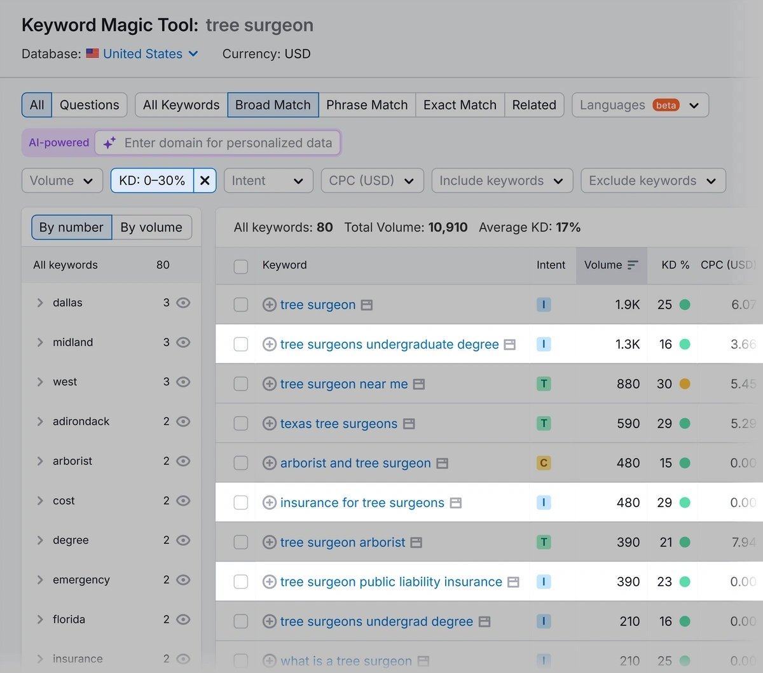
Task: Open Languages beta dropdown
Action: pos(640,105)
